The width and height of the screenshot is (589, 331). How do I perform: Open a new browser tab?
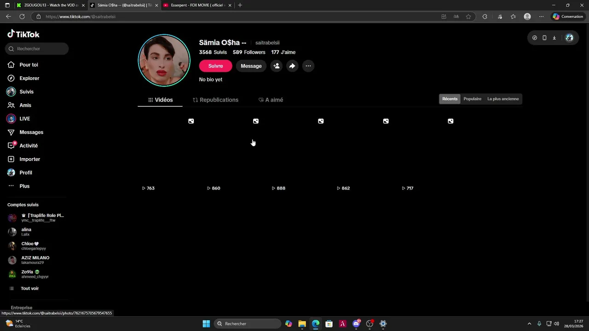coord(240,5)
